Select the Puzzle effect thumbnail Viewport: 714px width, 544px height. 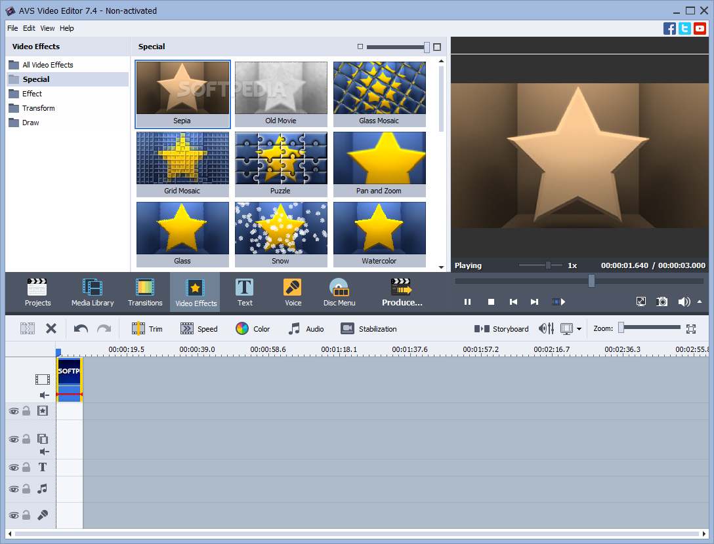(281, 165)
